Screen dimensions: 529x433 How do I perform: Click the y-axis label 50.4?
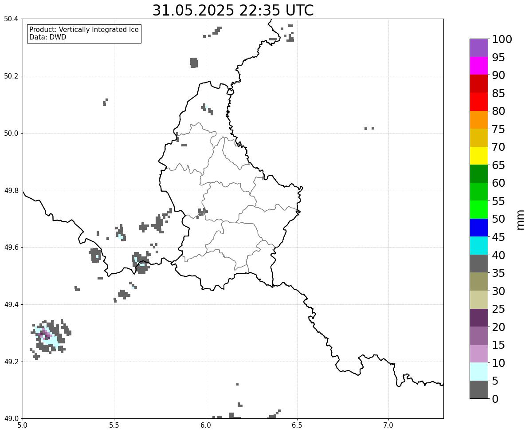pos(11,19)
